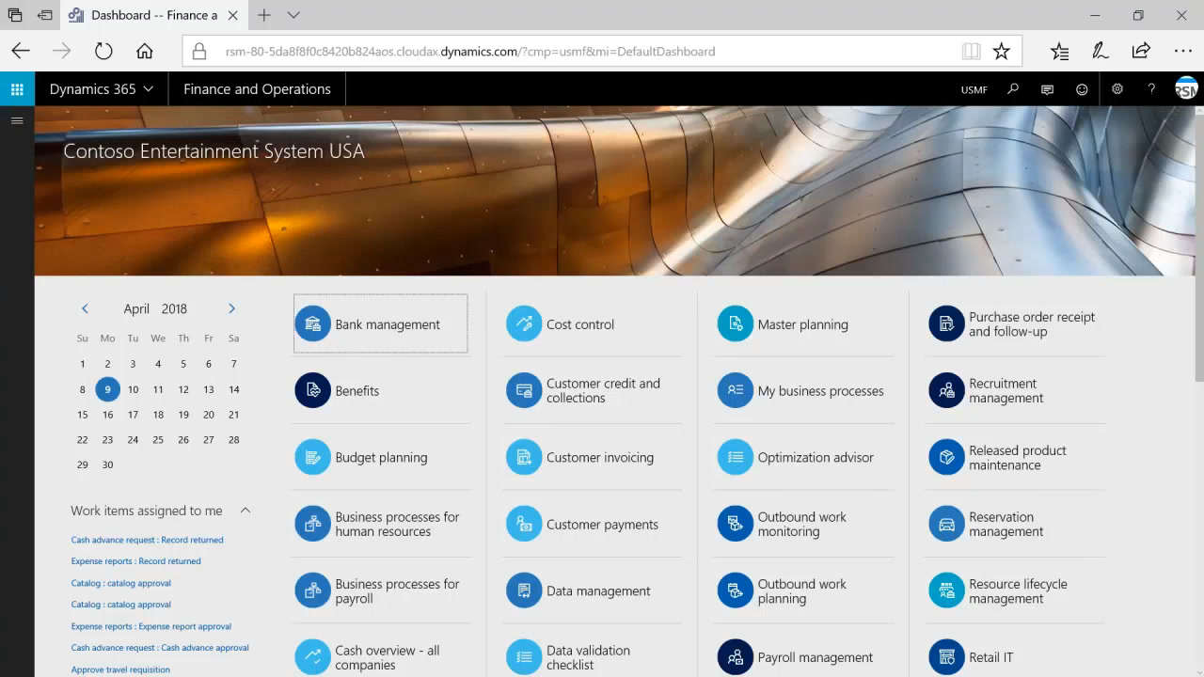Open the app launcher waffle icon
This screenshot has height=677, width=1204.
click(17, 89)
